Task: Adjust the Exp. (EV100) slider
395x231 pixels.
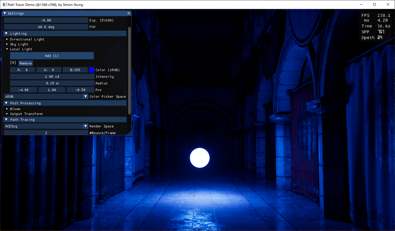Action: 46,20
